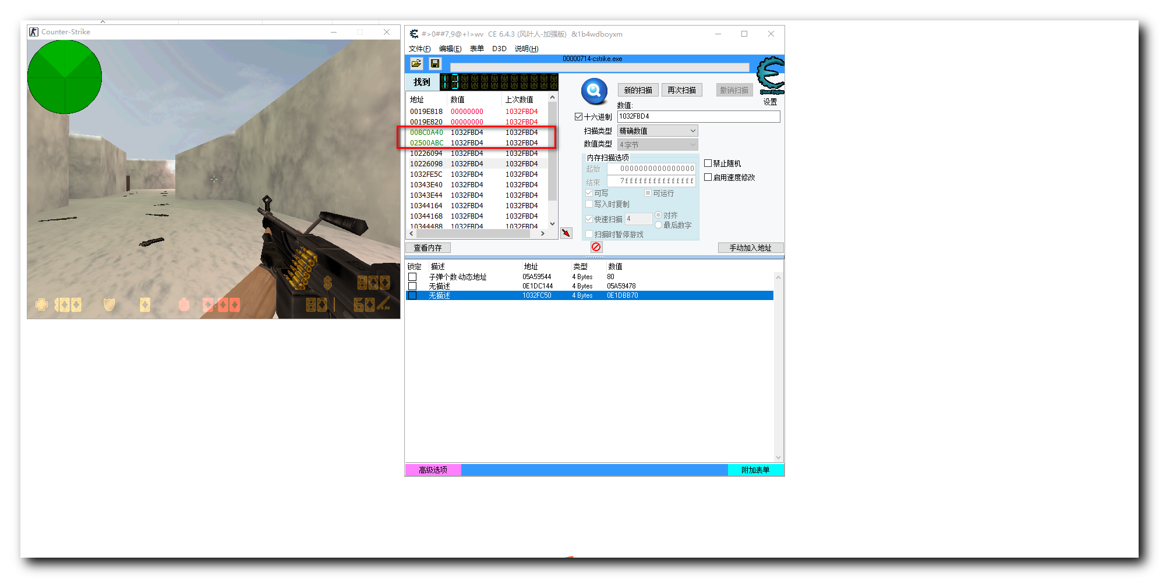
Task: Click the address table scroll-up arrow
Action: [778, 277]
